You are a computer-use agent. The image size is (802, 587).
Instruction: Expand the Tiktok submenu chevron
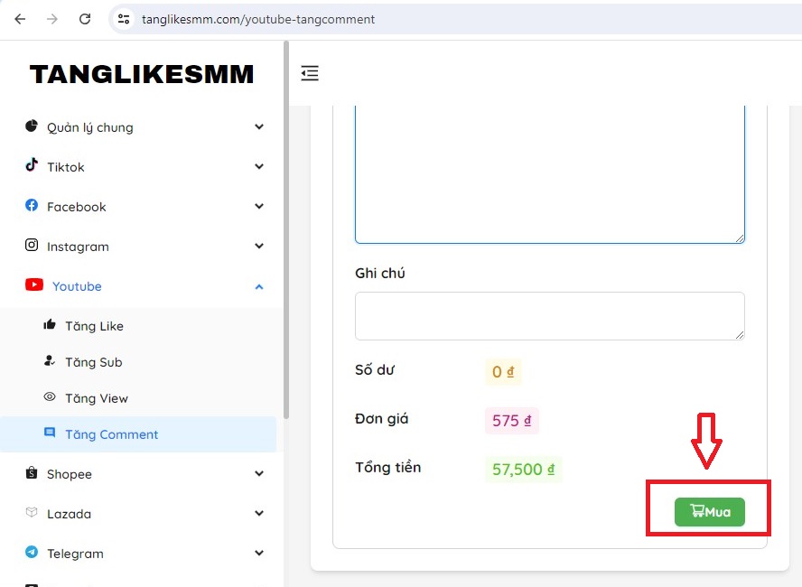(259, 166)
